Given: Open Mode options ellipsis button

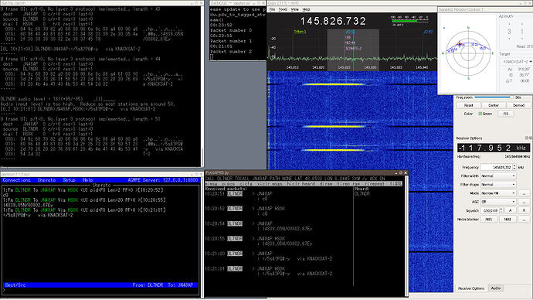Looking at the screenshot, I should [524, 193].
